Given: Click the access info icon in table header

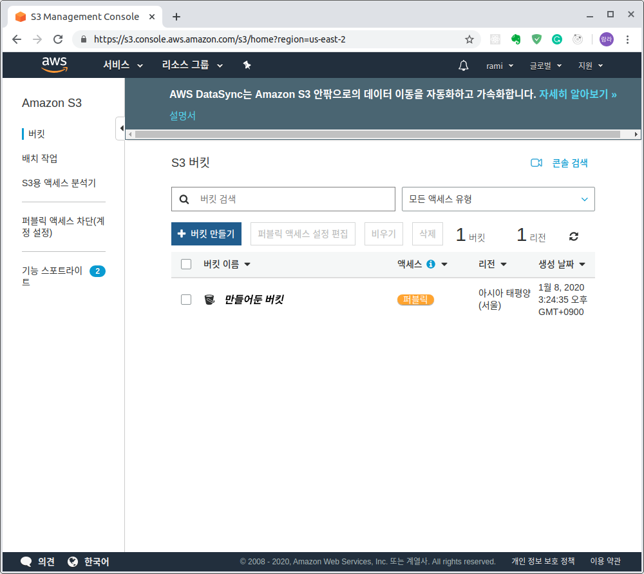Looking at the screenshot, I should click(x=430, y=264).
